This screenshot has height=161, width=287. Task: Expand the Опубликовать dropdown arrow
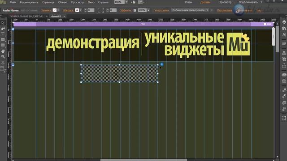click(x=261, y=2)
